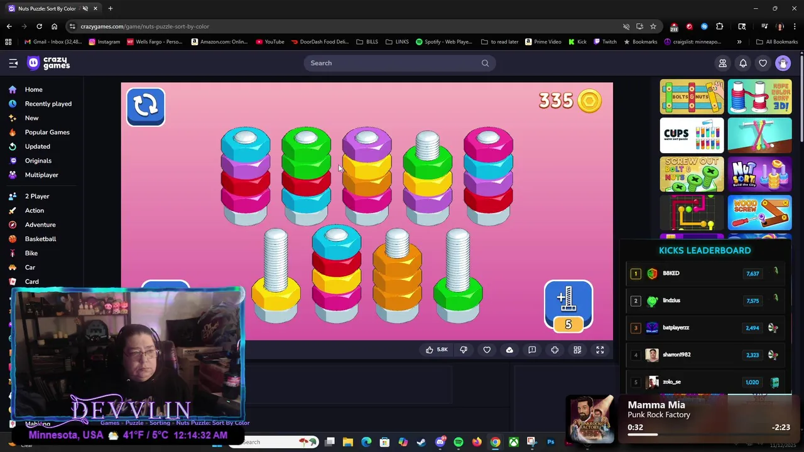Open Chrome three-dot menu
This screenshot has width=804, height=452.
[795, 26]
